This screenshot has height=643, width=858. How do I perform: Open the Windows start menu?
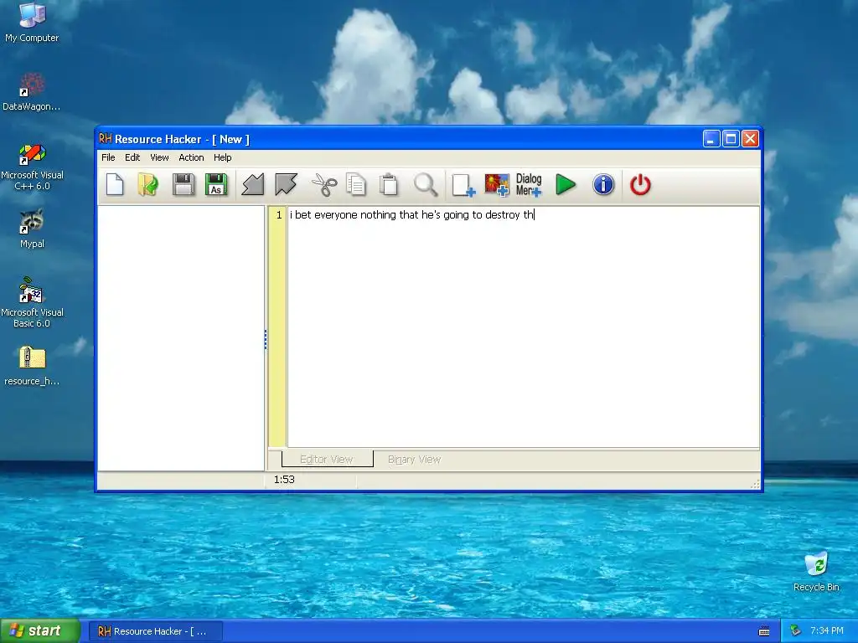(x=40, y=631)
